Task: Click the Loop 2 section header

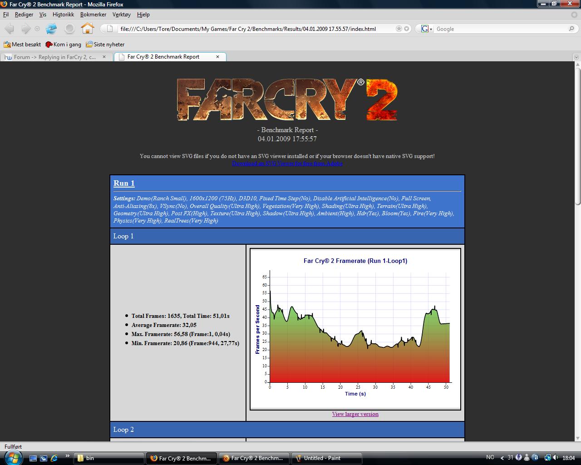Action: click(287, 430)
